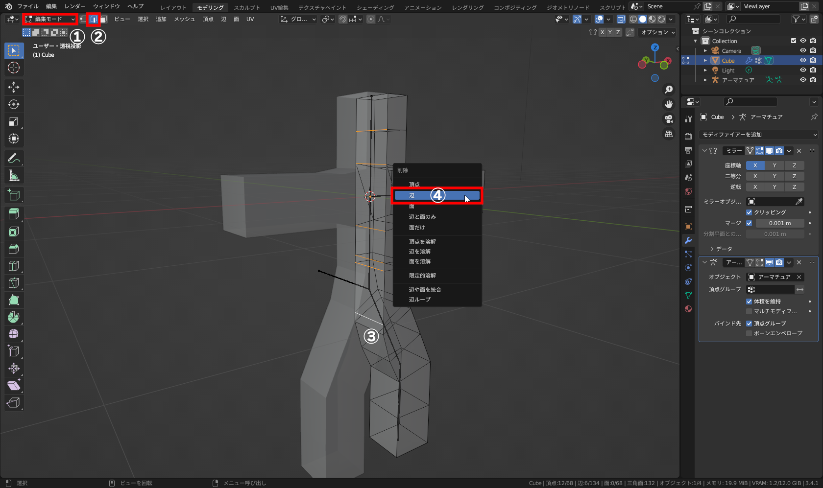Uncheck the 体積を維持 checkbox

[749, 302]
